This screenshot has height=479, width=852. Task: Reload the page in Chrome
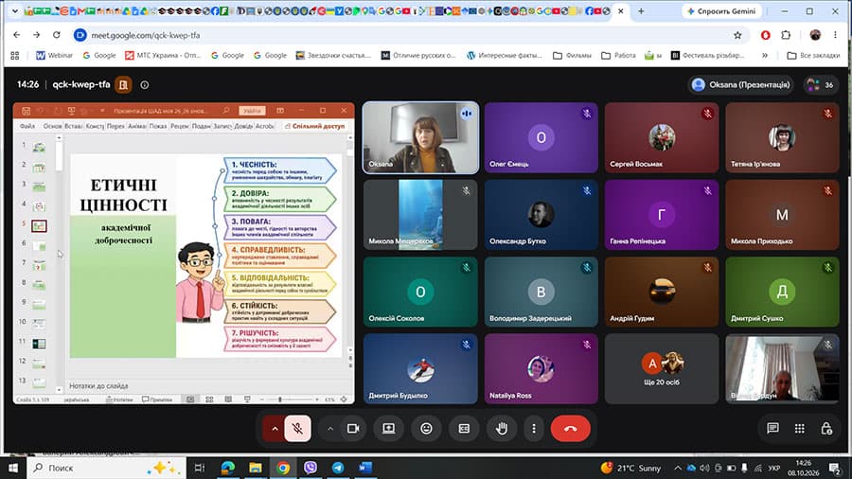click(57, 35)
